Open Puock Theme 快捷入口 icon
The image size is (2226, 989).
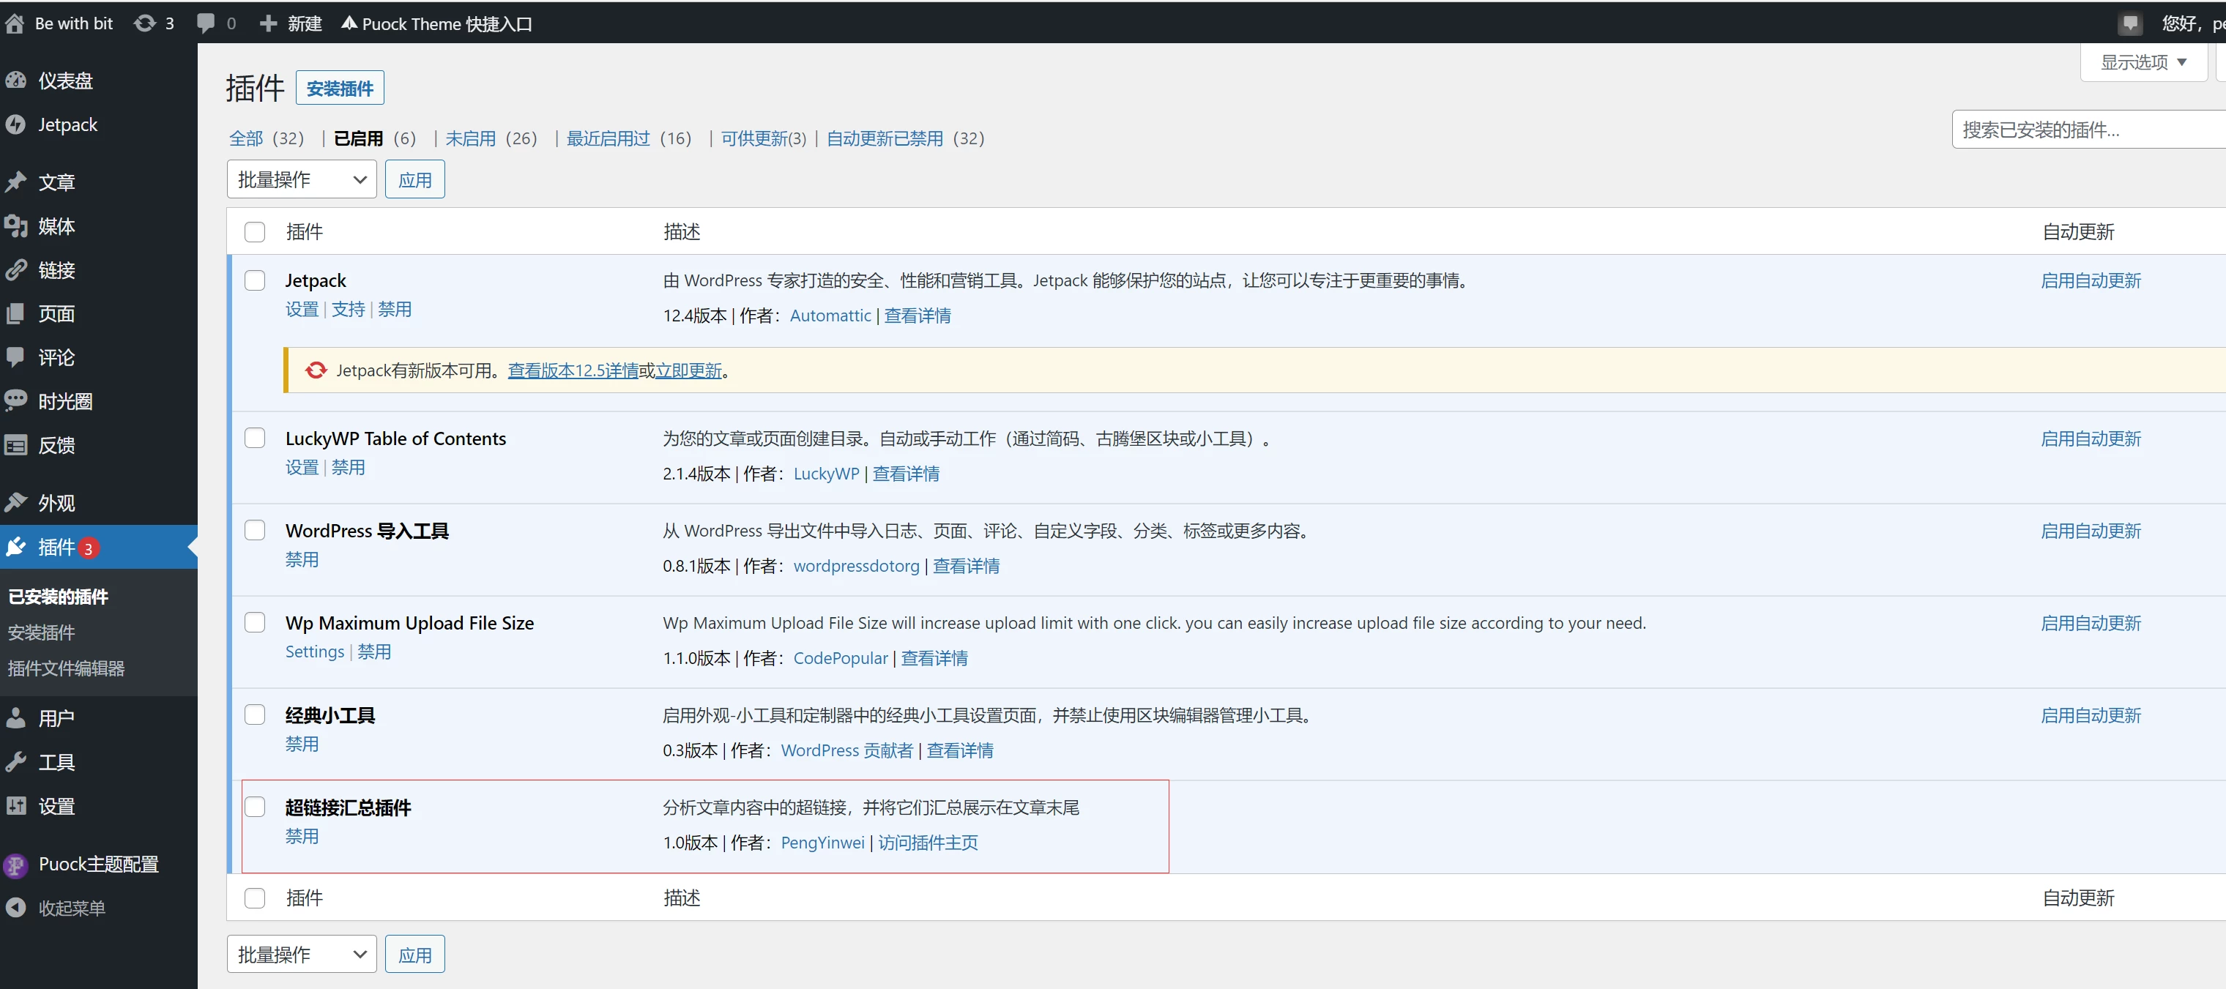349,23
